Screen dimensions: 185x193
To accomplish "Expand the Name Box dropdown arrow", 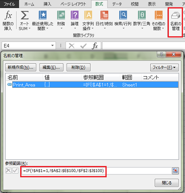I will [53, 46].
